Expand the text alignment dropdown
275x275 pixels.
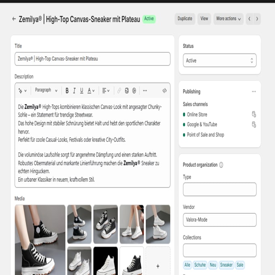106,91
